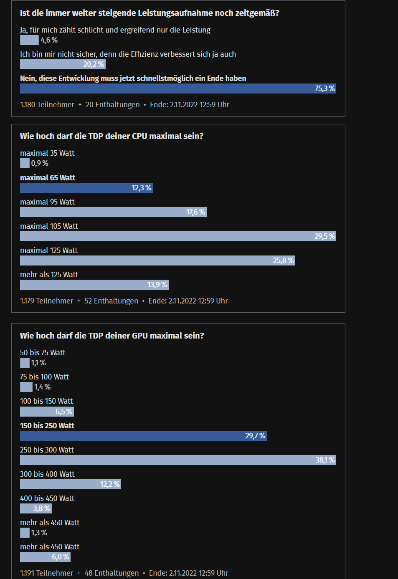
Task: Click the option 'Nein, diese Entwicklung muss...' text
Action: 133,78
